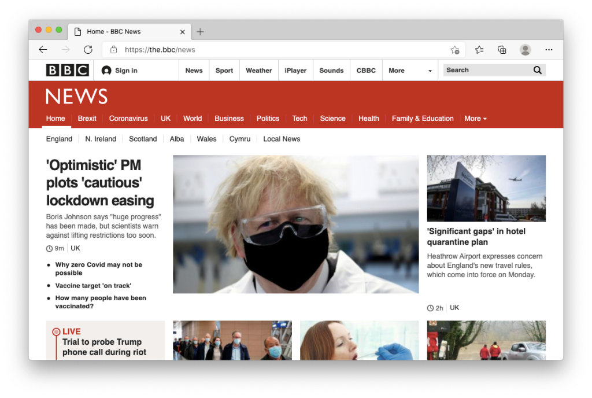592x398 pixels.
Task: Open the browser Favorites list icon
Action: 479,50
